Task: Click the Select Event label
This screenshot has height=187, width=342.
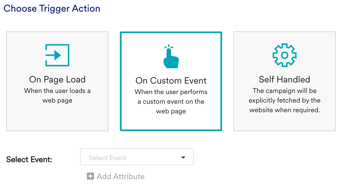Action: pyautogui.click(x=29, y=159)
